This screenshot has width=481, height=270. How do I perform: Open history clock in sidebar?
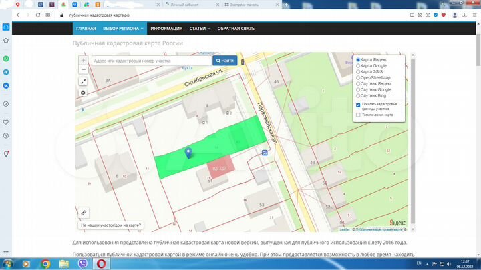tap(6, 135)
